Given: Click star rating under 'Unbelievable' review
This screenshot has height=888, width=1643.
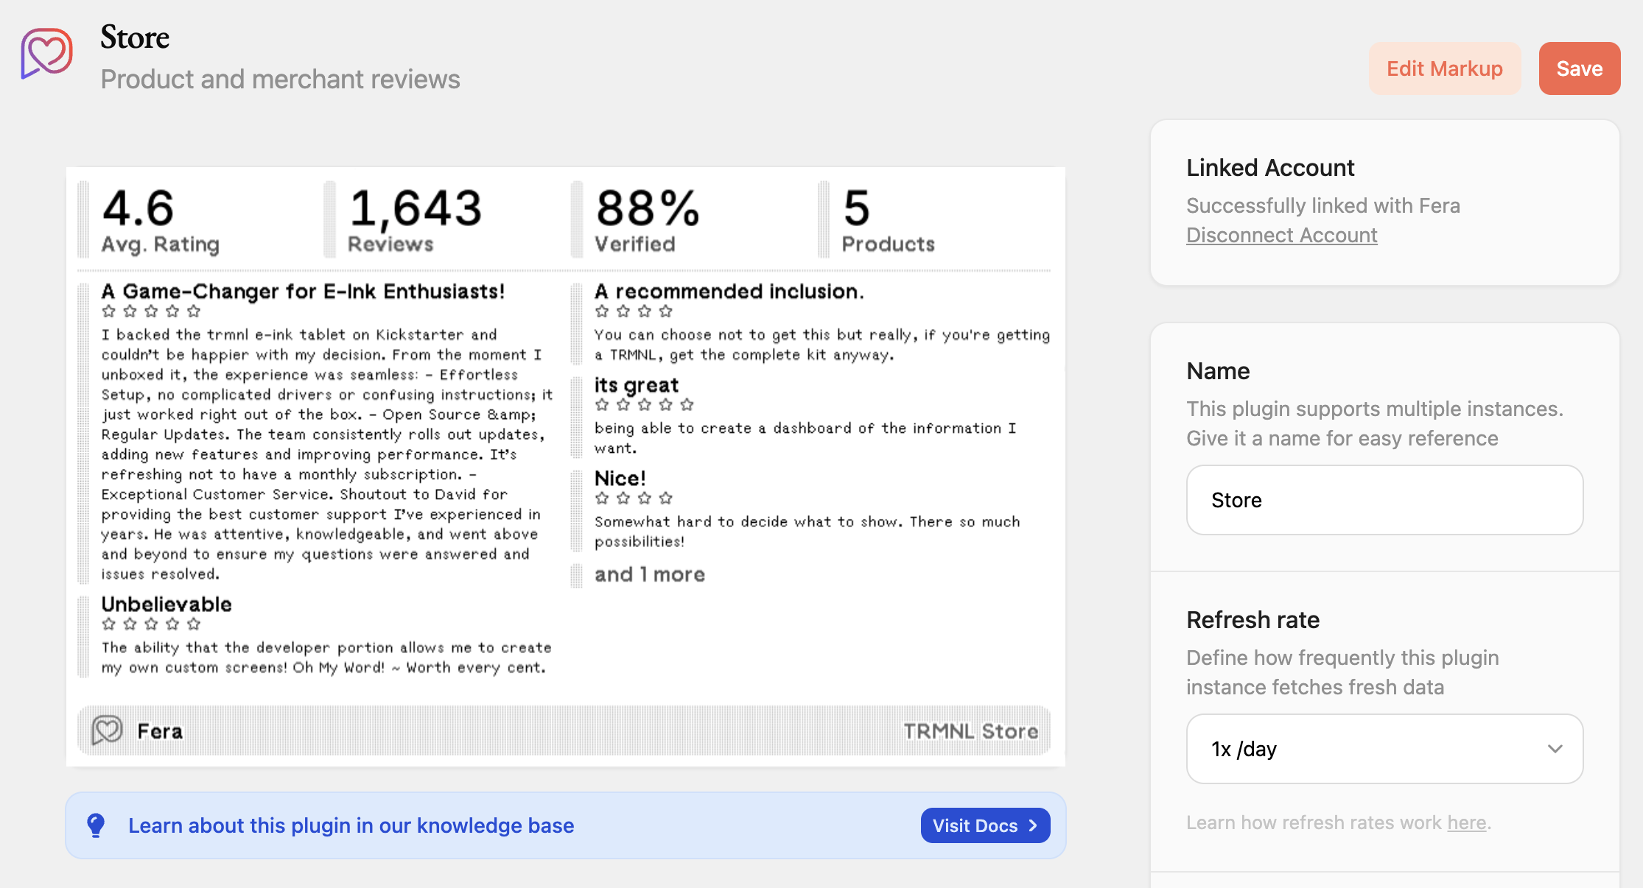Looking at the screenshot, I should [151, 624].
